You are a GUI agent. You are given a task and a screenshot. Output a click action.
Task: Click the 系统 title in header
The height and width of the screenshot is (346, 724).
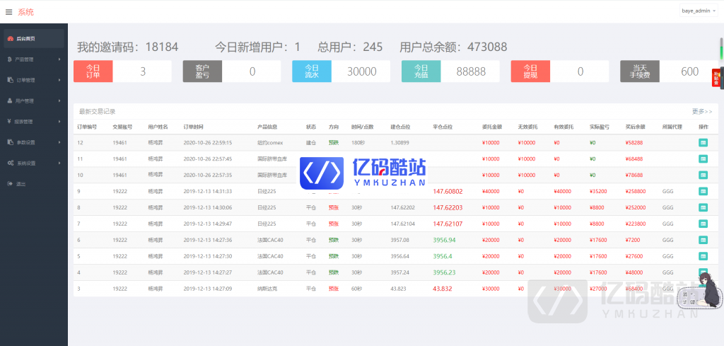(26, 12)
